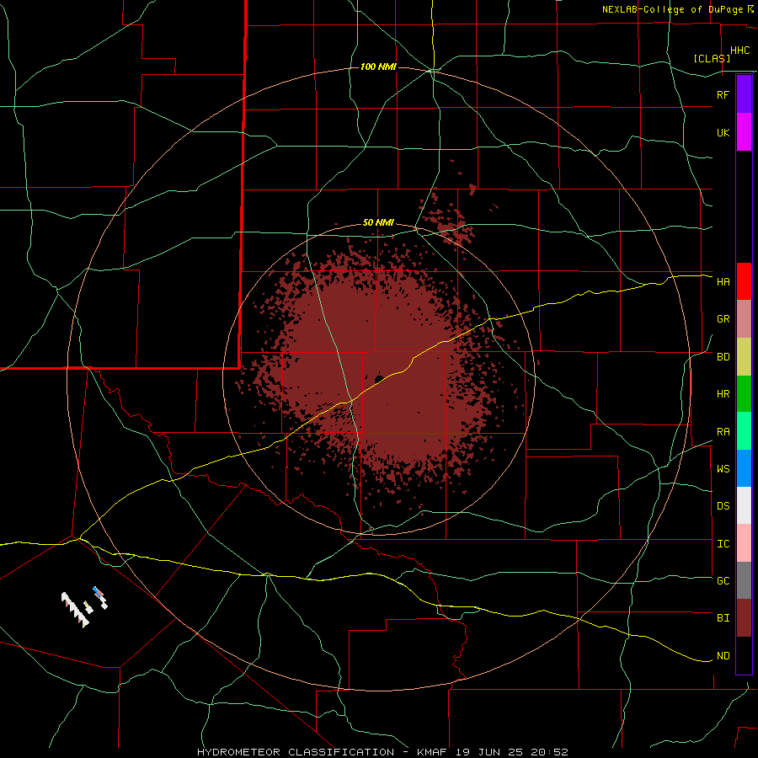Click the gray GC legend swatch

(744, 580)
